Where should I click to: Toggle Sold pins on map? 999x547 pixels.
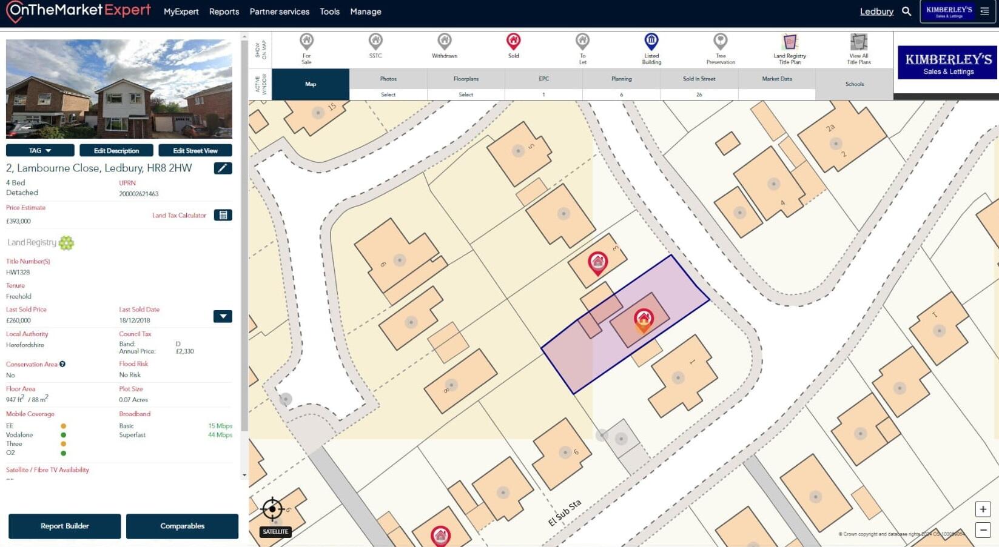(x=513, y=42)
